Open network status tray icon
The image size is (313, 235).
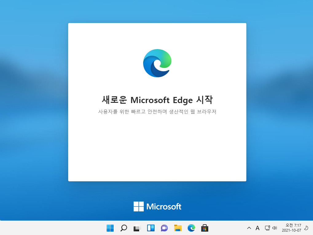tap(268, 228)
